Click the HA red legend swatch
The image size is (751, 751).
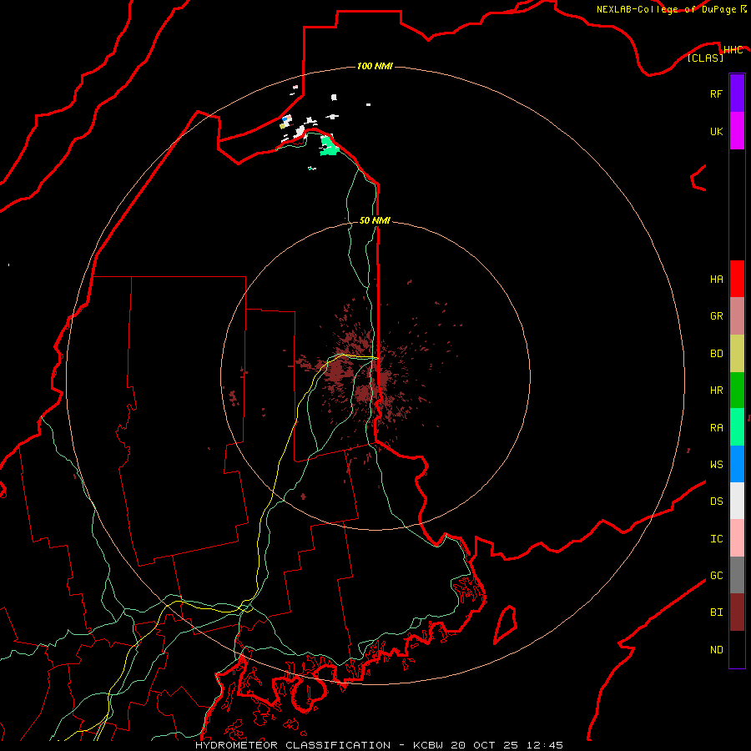737,279
